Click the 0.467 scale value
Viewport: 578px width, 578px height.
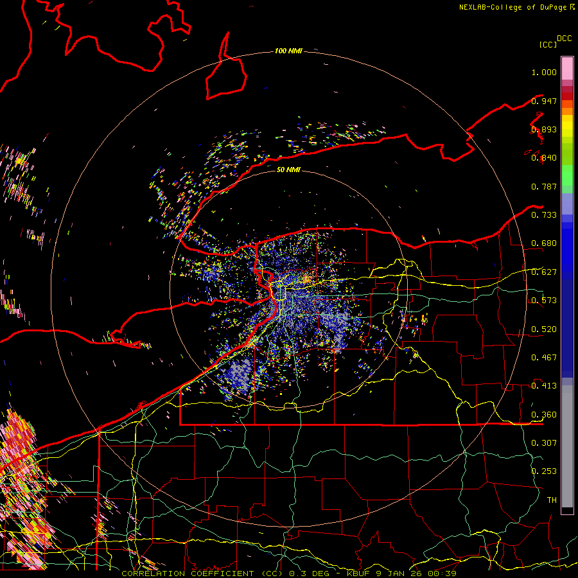pos(544,357)
